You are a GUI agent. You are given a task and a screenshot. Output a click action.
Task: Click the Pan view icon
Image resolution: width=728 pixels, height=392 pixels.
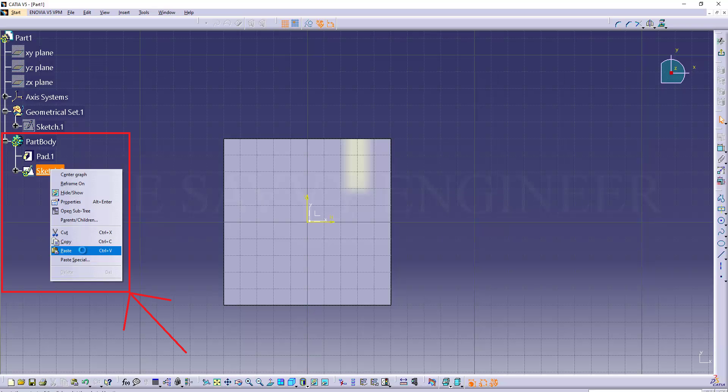(227, 382)
